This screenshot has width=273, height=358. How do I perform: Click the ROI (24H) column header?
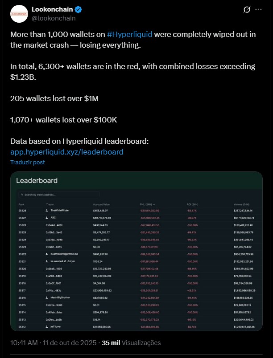(x=193, y=204)
